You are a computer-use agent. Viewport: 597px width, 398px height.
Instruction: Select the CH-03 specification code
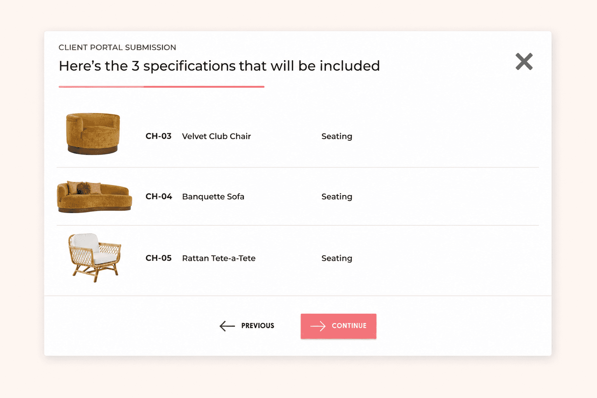(x=158, y=136)
